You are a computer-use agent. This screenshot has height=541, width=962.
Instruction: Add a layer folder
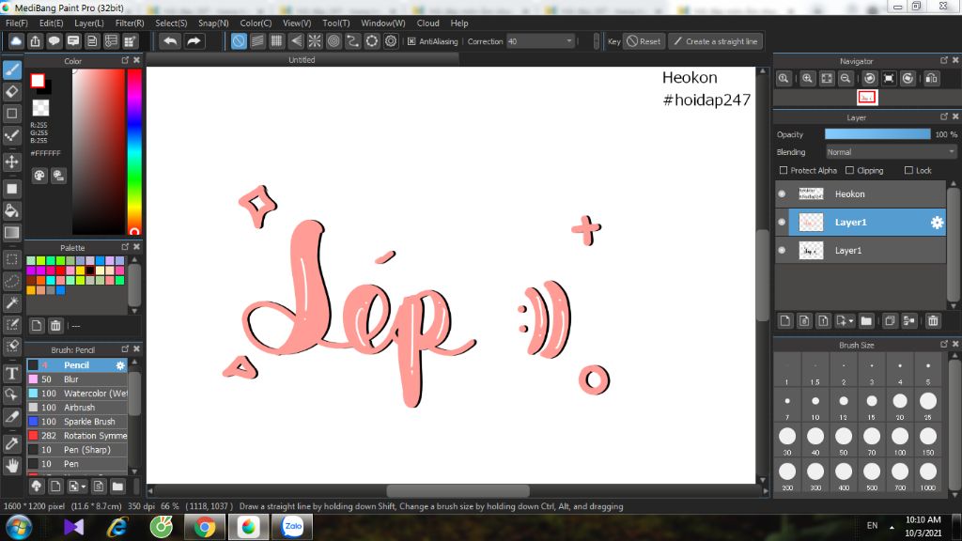point(866,321)
